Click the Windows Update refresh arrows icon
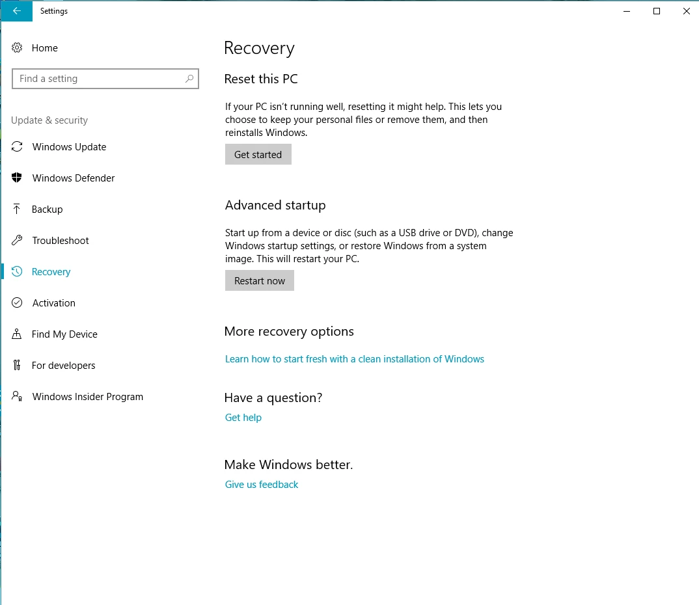This screenshot has width=699, height=605. (17, 146)
